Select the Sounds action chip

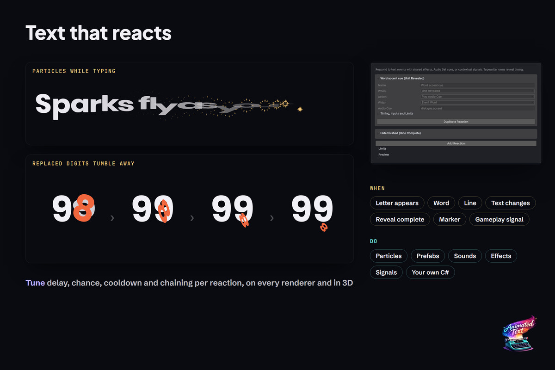465,256
